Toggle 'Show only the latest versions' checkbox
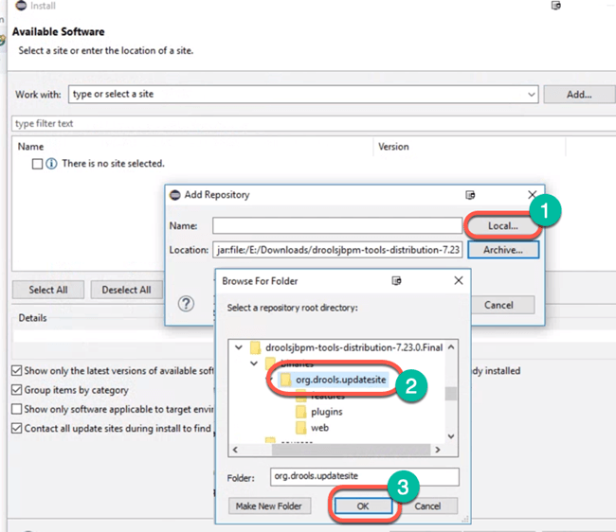Viewport: 616px width, 532px height. coord(17,371)
